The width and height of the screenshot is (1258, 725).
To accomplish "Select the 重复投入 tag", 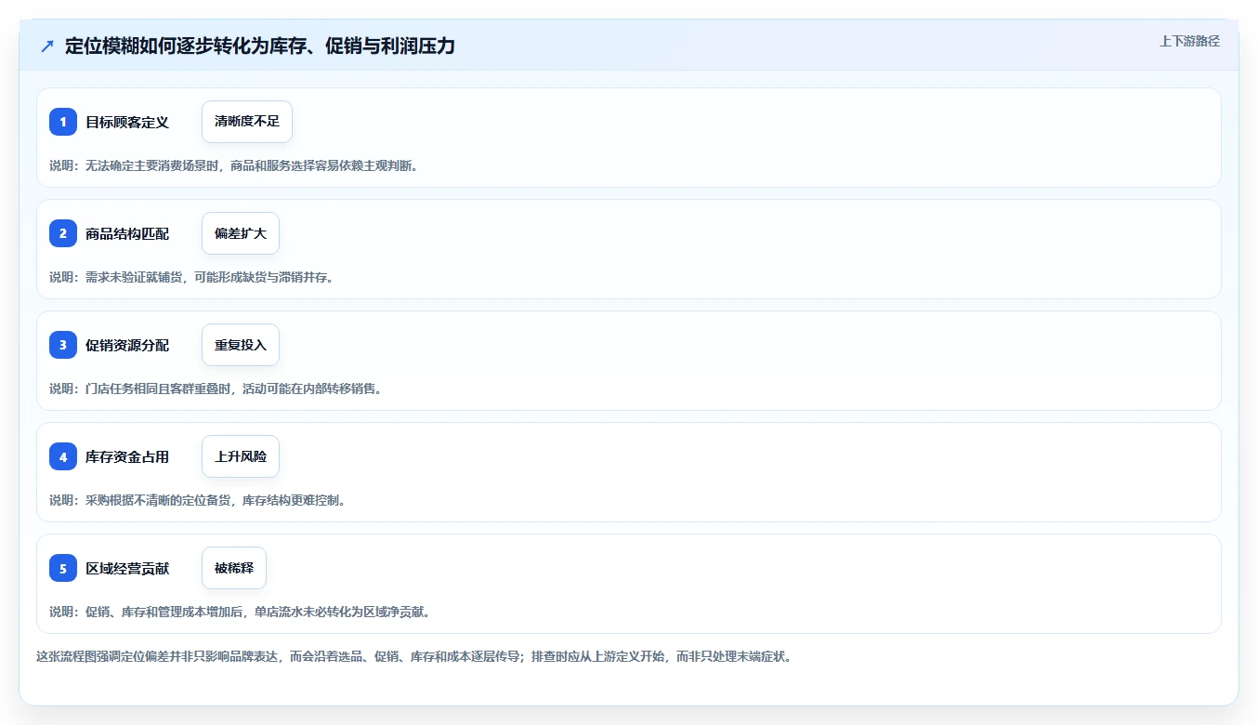I will [241, 345].
